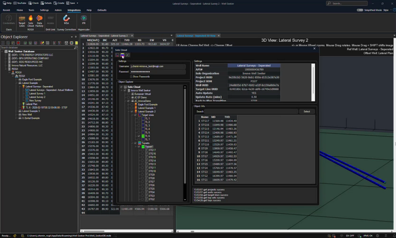Enable the Show Passwords checkbox

(x=131, y=77)
